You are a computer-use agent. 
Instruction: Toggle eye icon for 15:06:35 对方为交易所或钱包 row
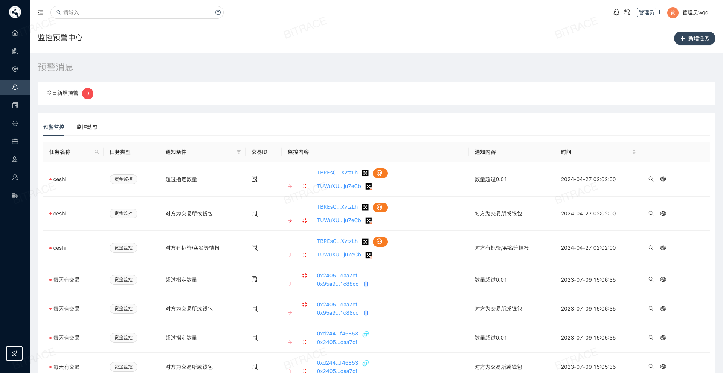click(663, 309)
